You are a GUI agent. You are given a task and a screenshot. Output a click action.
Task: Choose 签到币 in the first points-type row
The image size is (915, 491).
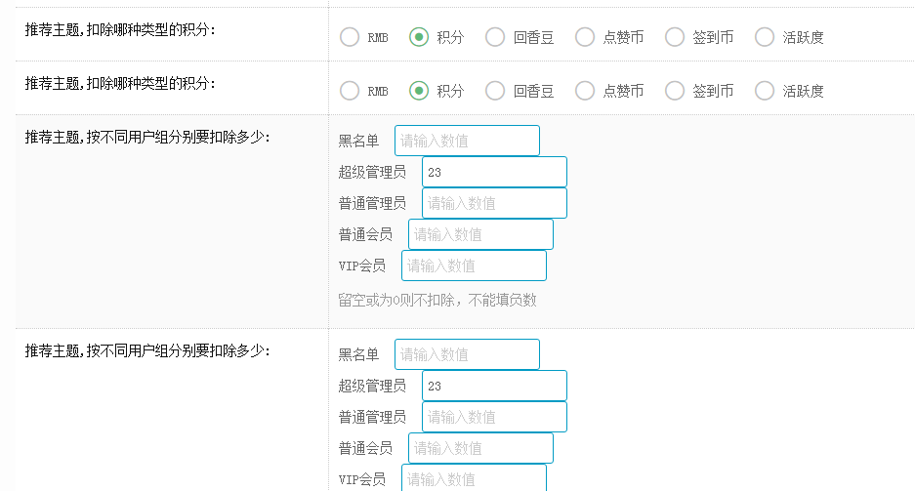(675, 37)
